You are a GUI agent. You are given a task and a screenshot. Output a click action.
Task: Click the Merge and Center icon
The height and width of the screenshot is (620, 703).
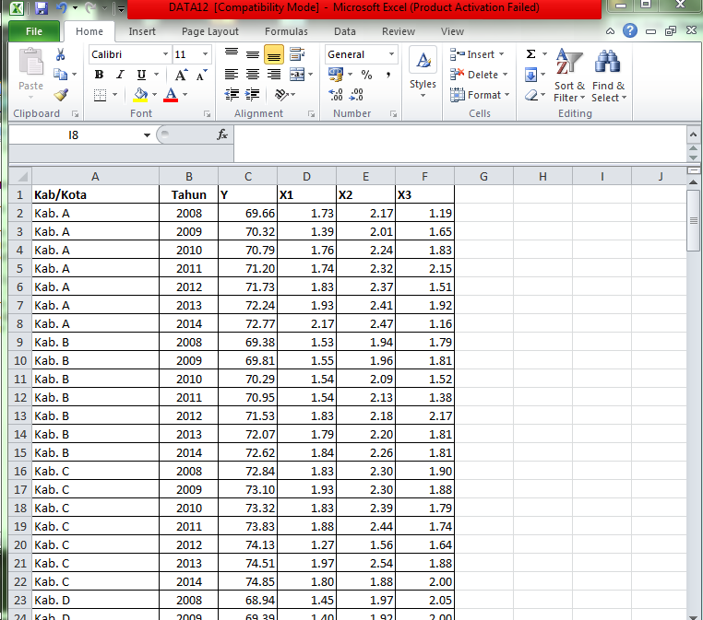click(297, 75)
